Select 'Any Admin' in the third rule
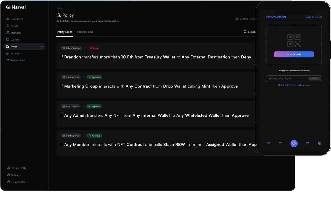Image resolution: width=331 pixels, height=214 pixels. coord(75,115)
